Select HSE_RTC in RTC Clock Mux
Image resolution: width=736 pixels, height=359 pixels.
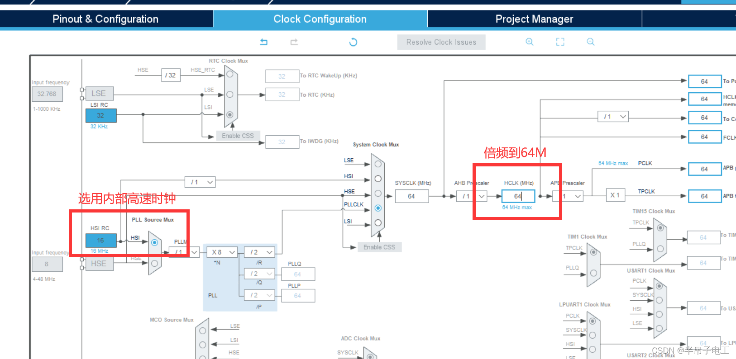point(230,74)
